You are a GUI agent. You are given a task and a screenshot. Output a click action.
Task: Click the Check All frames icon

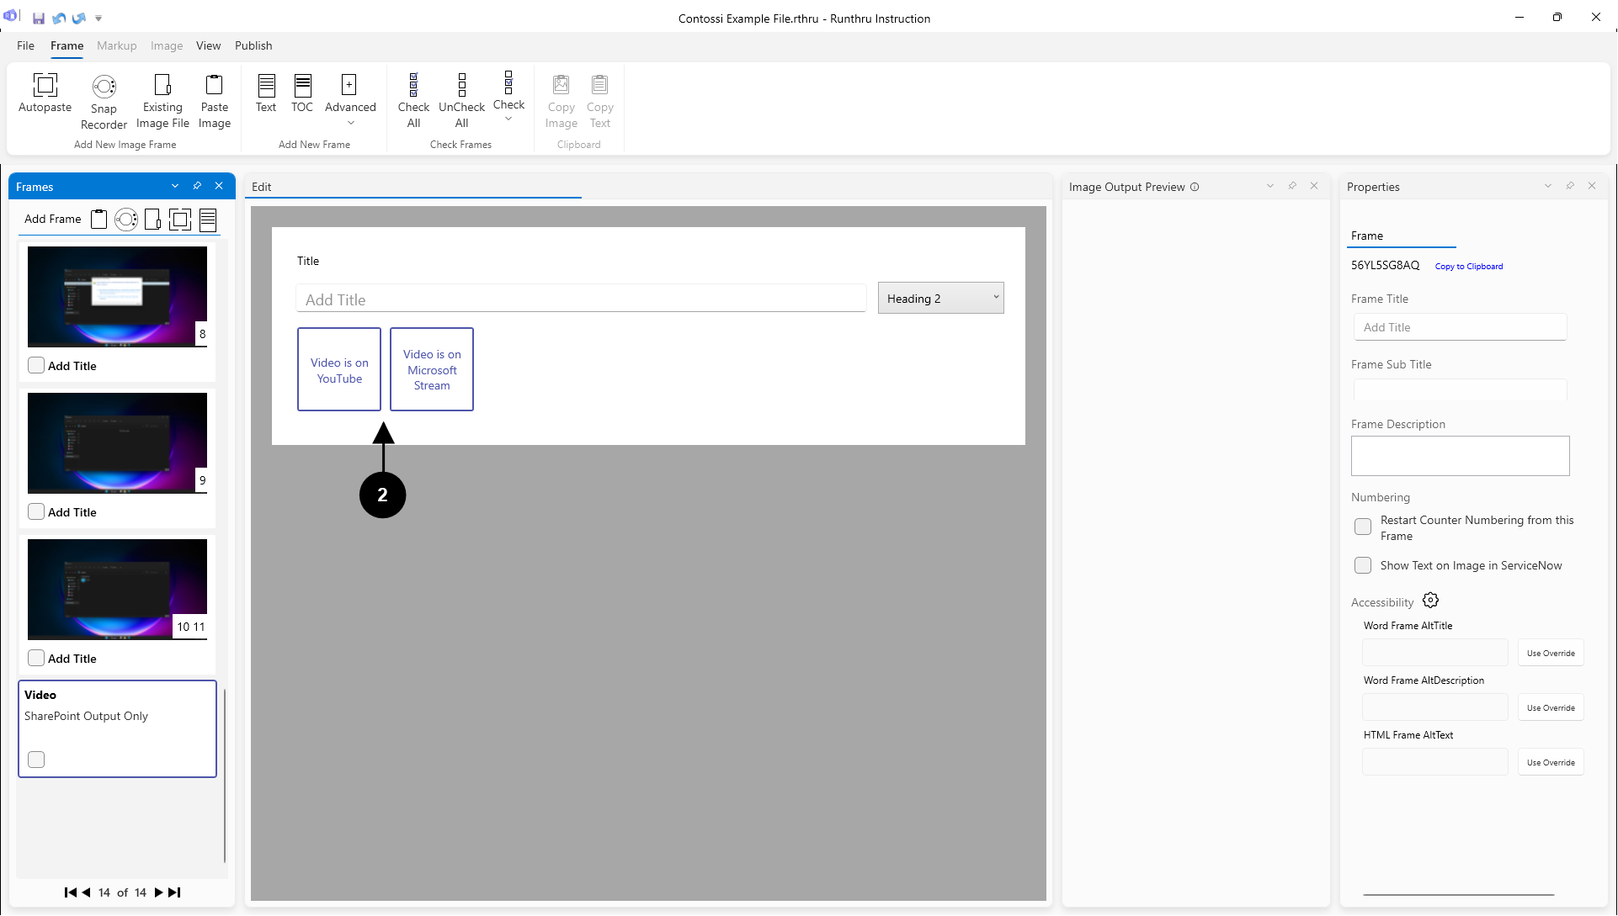tap(413, 85)
